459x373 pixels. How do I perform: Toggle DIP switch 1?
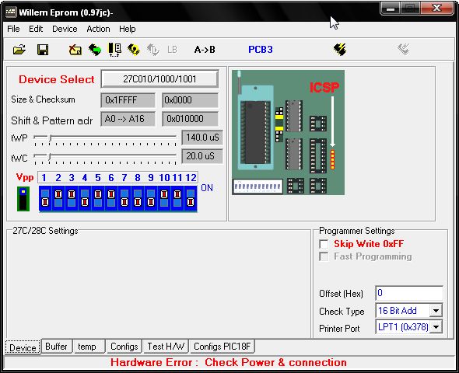(45, 198)
